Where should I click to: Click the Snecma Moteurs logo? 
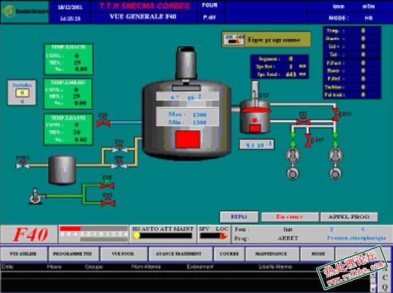[x=24, y=12]
